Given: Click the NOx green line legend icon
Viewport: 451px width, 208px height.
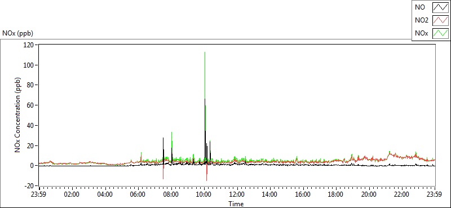Looking at the screenshot, I should tap(440, 33).
